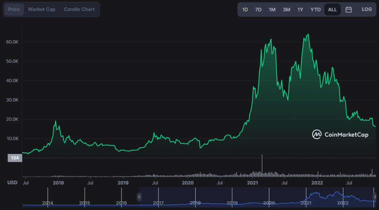The width and height of the screenshot is (379, 210).
Task: Open the calendar date range picker
Action: pos(348,9)
